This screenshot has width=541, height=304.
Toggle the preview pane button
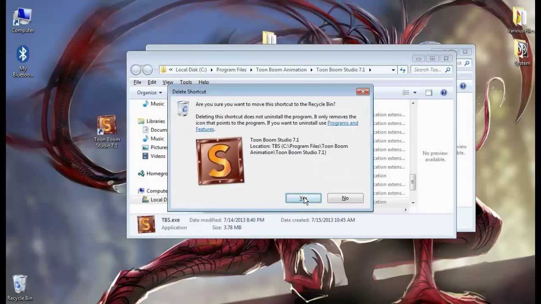point(429,92)
